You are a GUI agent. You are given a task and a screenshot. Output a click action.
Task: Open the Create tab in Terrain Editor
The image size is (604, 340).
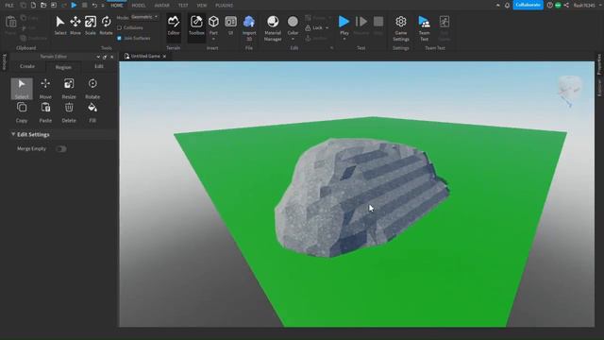27,66
